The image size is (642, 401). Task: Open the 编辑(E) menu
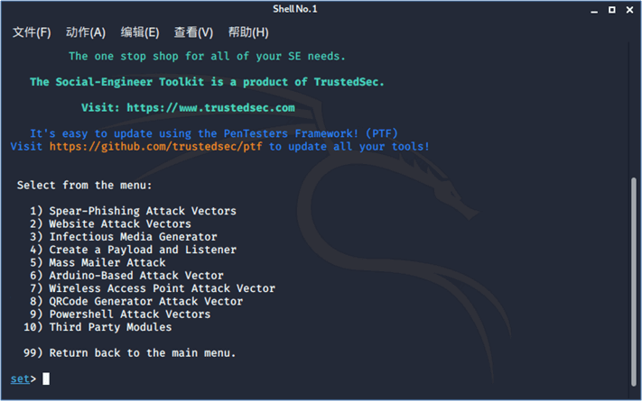(140, 32)
